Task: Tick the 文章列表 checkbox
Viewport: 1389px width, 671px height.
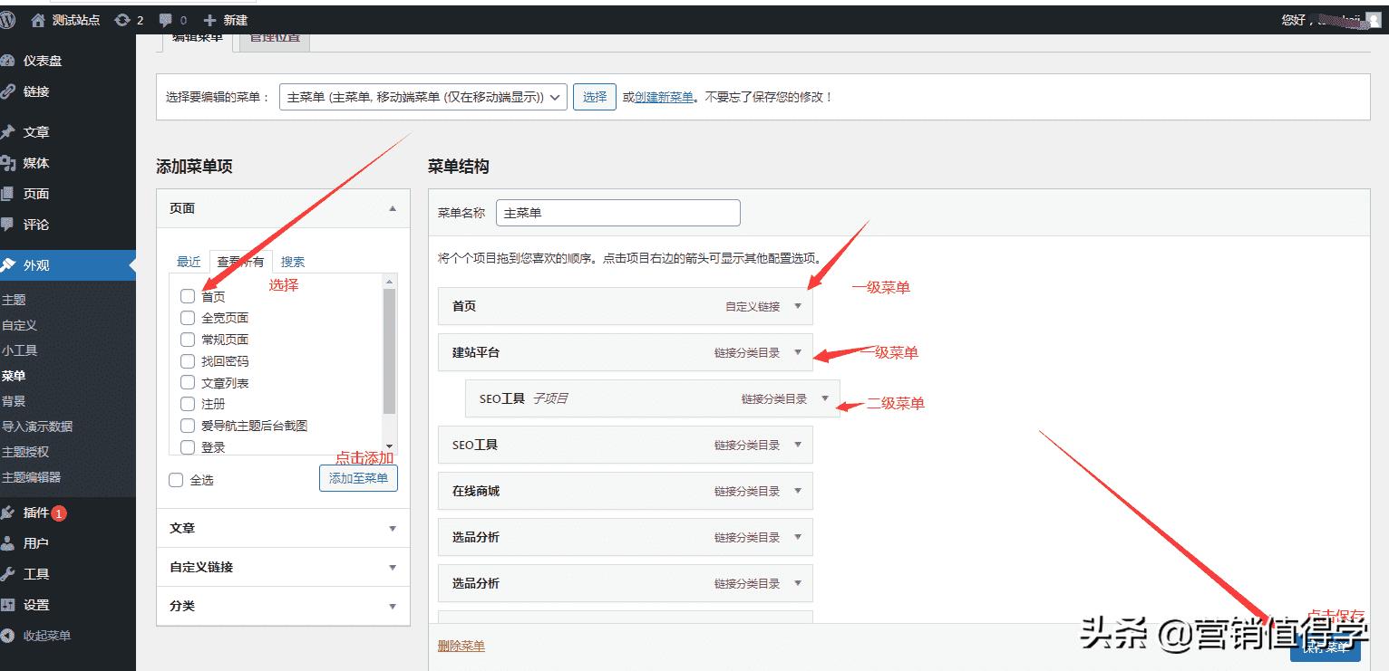Action: (188, 383)
